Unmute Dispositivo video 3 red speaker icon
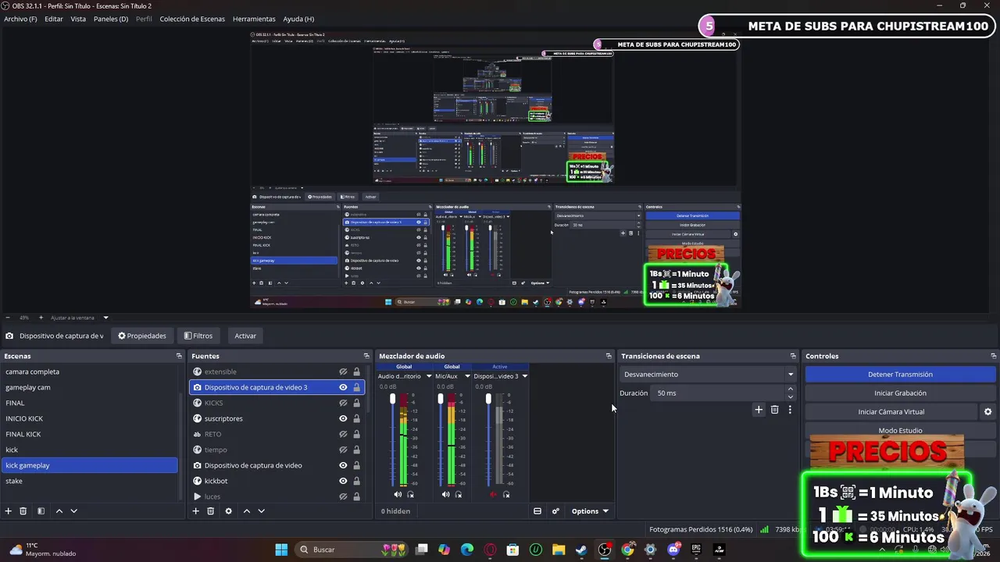Image resolution: width=1000 pixels, height=562 pixels. click(493, 494)
